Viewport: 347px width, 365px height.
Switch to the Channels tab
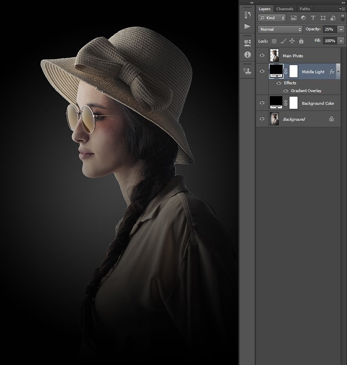[284, 9]
